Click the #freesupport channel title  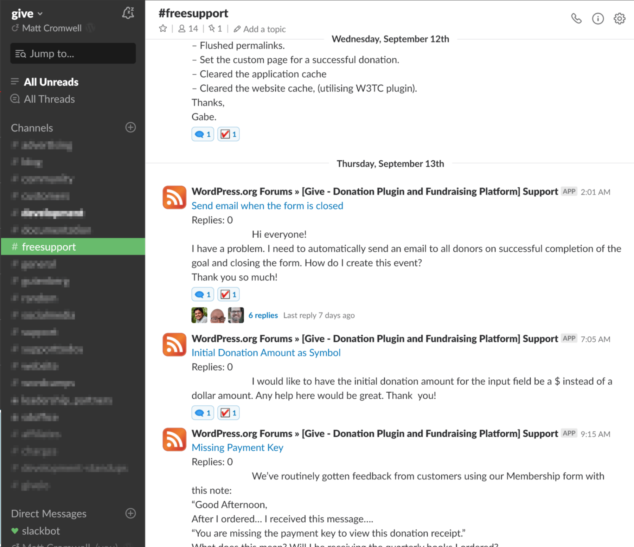point(193,13)
